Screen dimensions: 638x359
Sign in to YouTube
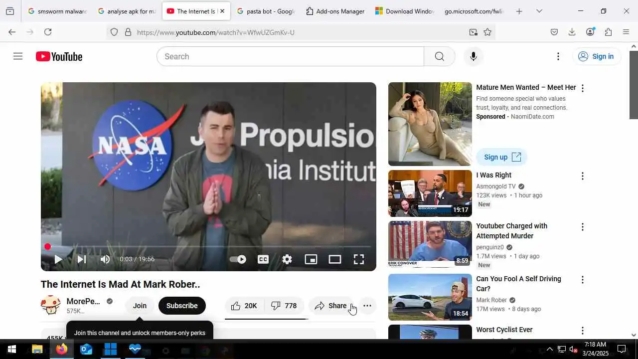click(x=596, y=56)
